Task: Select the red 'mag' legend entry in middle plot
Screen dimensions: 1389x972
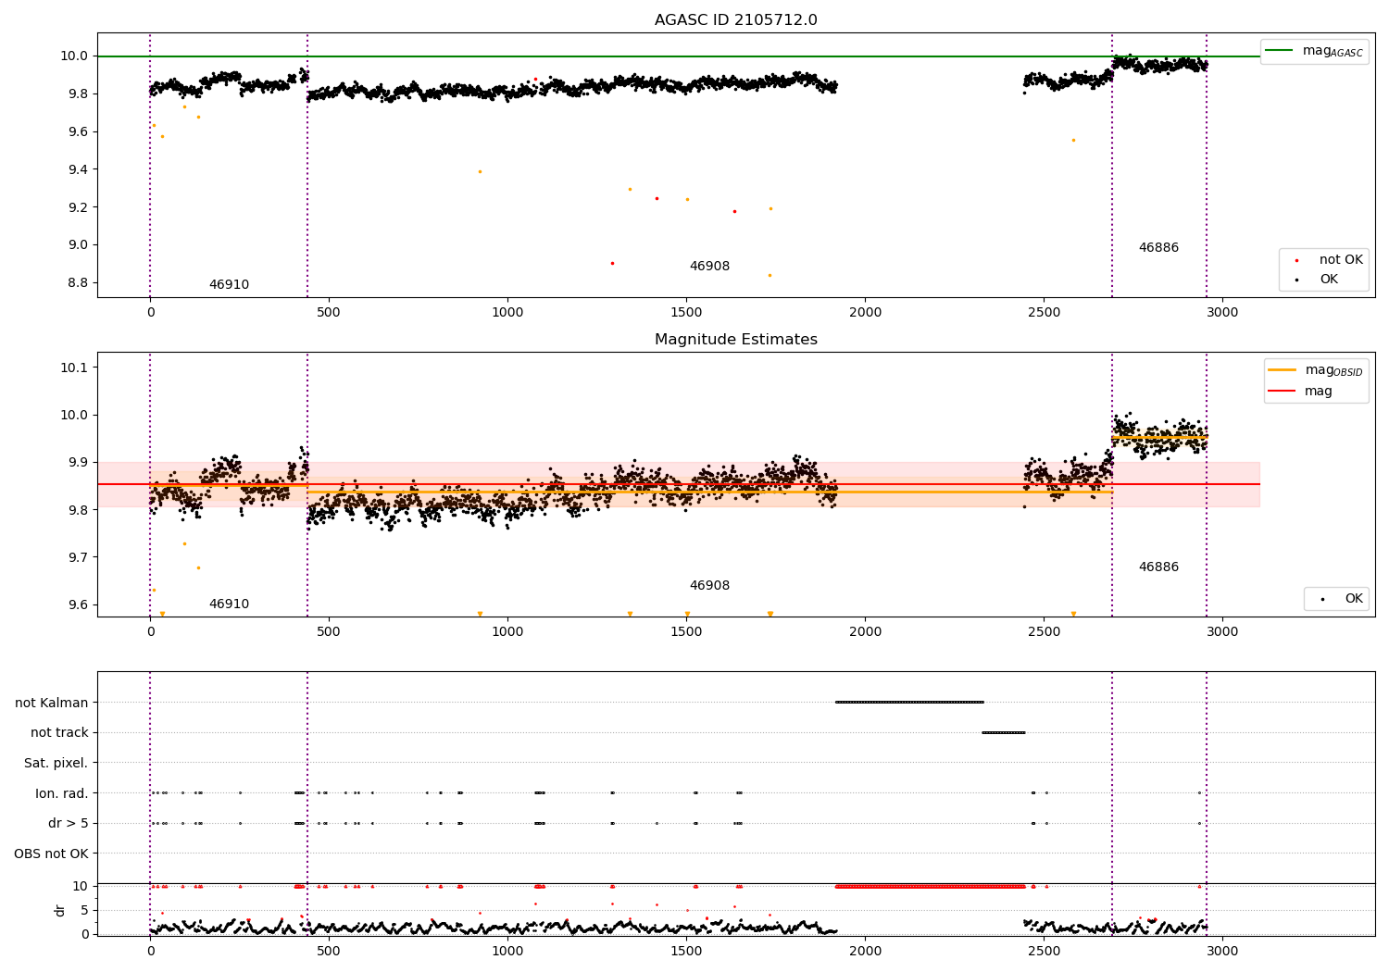Action: (x=1300, y=392)
